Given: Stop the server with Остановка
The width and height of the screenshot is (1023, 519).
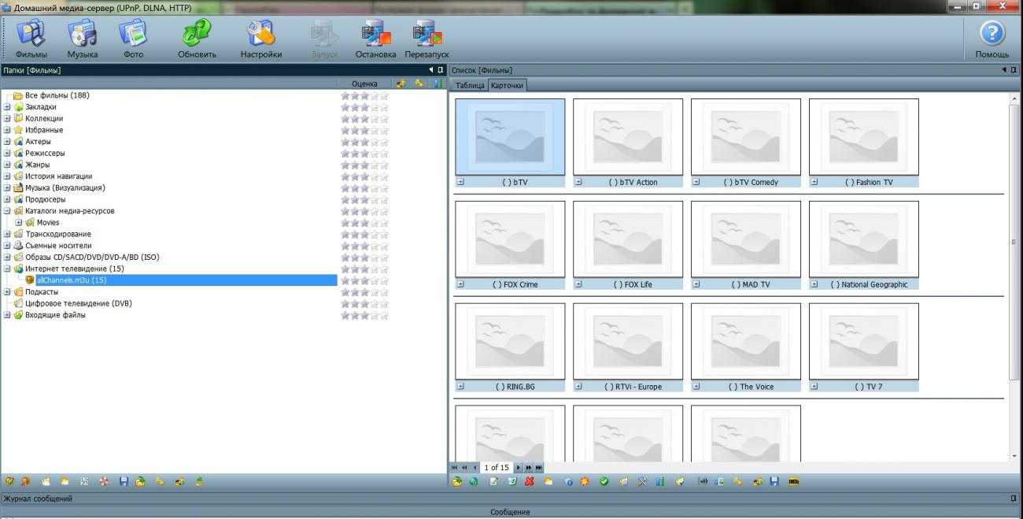Looking at the screenshot, I should [x=375, y=39].
